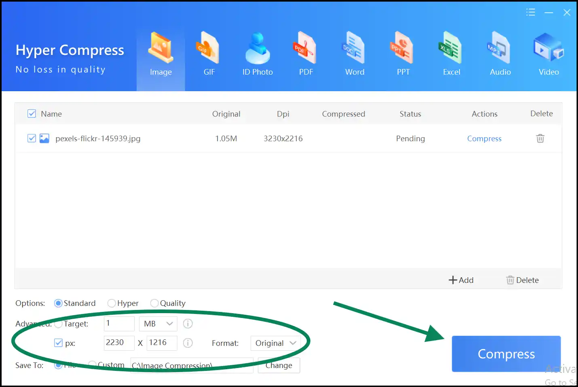Click the Delete button below the list

pos(523,280)
